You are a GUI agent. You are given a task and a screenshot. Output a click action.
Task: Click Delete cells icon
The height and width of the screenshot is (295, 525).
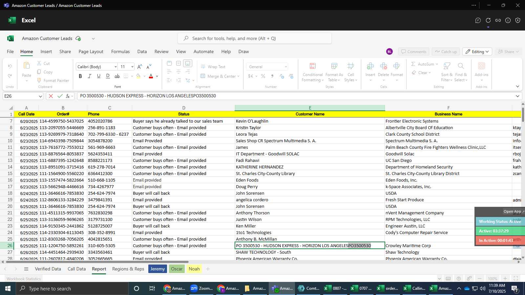(383, 66)
